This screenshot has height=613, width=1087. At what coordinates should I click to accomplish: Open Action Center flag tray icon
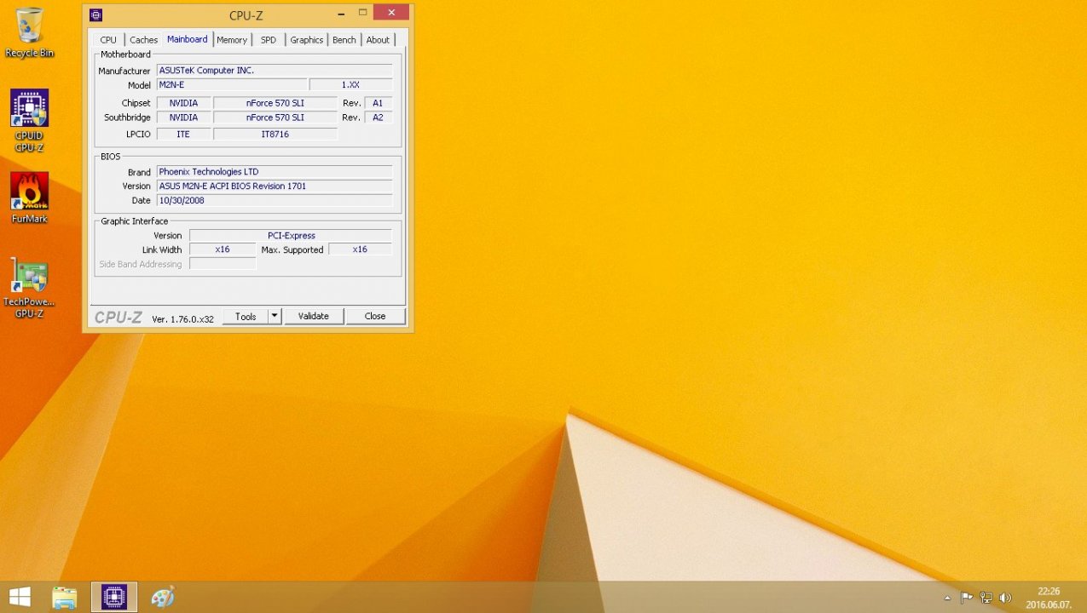(967, 598)
